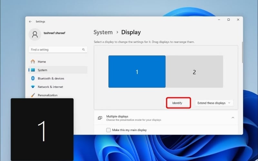The image size is (258, 161).
Task: Click the Network wifi icon
Action: coord(33,87)
